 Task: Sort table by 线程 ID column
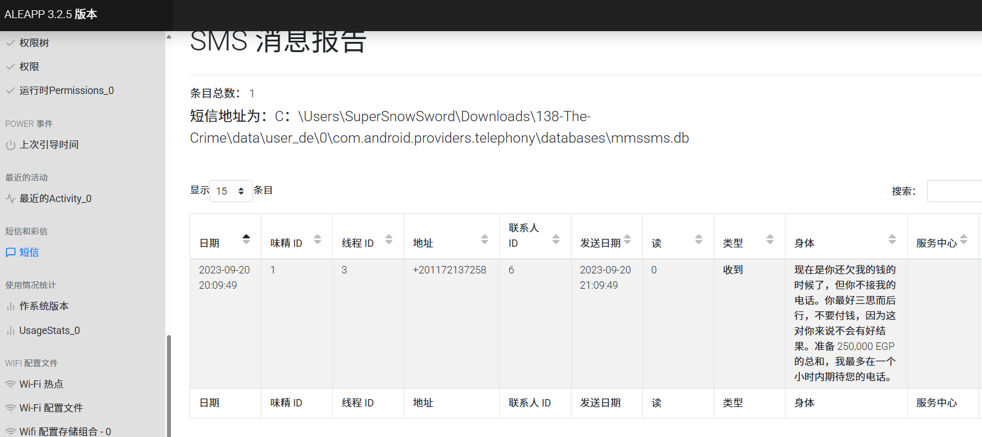[x=368, y=237]
